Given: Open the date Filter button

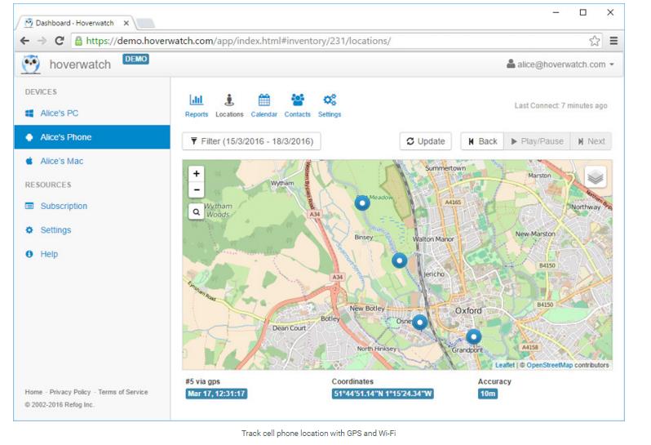Looking at the screenshot, I should pos(251,141).
